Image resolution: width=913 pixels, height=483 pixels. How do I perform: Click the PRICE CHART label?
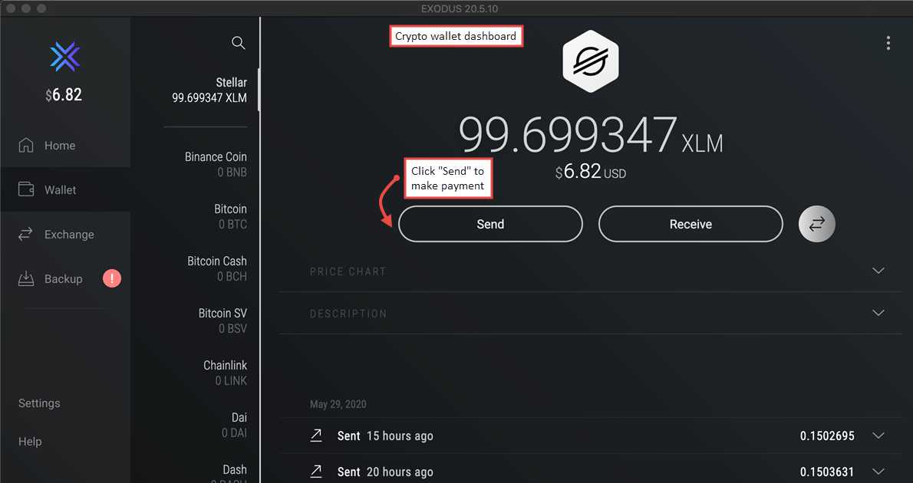348,271
